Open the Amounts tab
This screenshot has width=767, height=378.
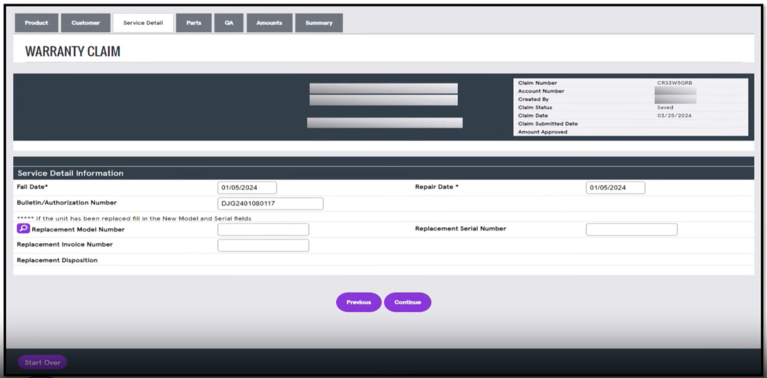(269, 23)
